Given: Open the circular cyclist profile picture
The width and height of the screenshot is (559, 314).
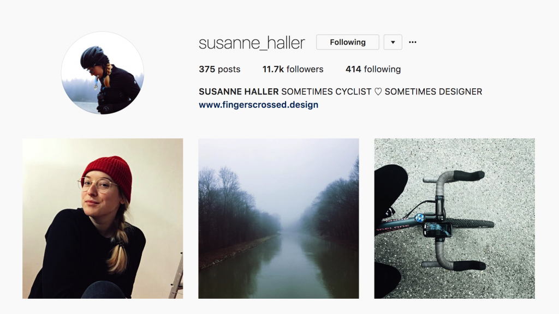Looking at the screenshot, I should point(103,73).
